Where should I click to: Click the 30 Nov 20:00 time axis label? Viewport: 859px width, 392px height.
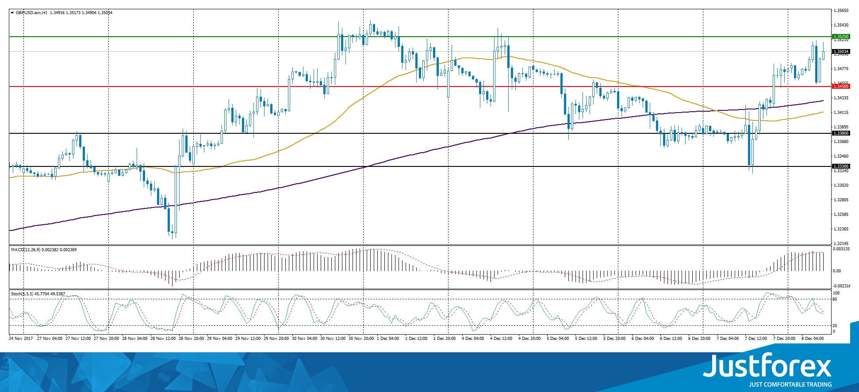pyautogui.click(x=361, y=339)
